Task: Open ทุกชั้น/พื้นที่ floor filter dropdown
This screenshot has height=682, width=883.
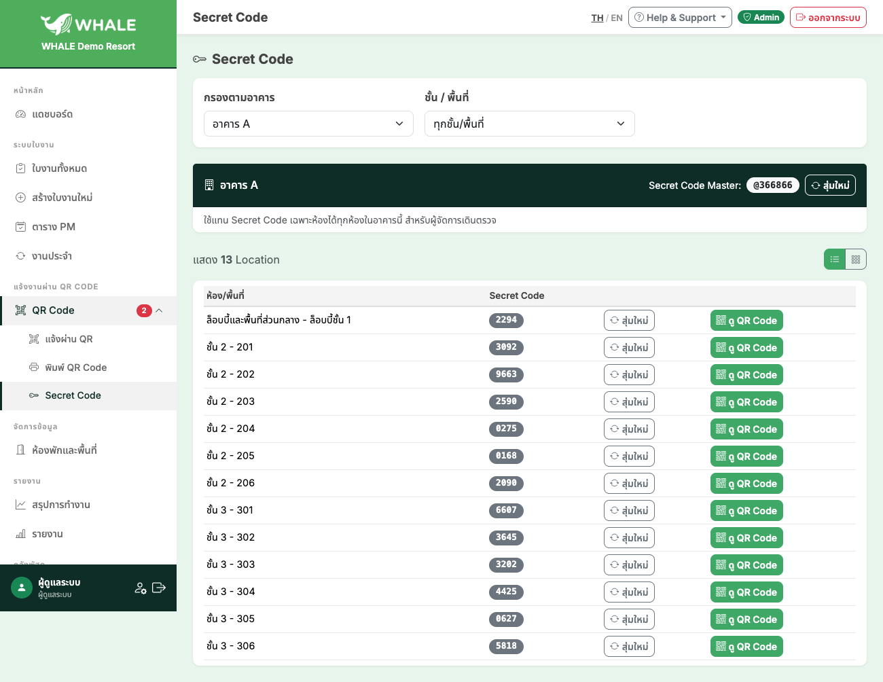Action: (x=530, y=124)
